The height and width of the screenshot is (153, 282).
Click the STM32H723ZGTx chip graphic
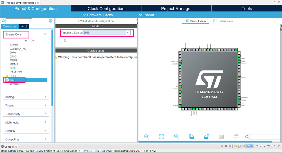point(209,79)
